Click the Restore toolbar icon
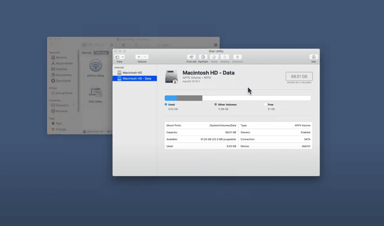This screenshot has width=384, height=226. pyautogui.click(x=225, y=57)
